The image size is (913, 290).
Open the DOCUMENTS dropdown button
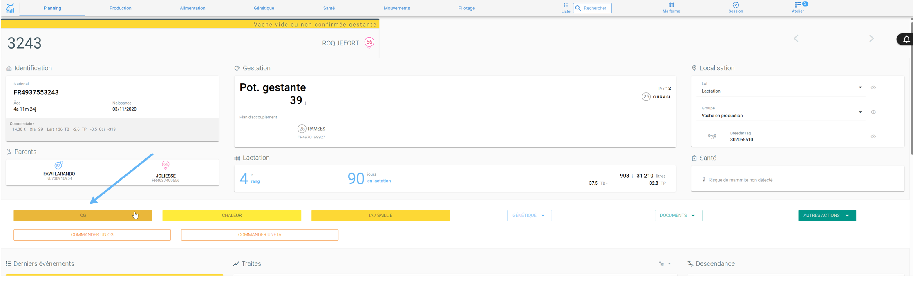(678, 215)
